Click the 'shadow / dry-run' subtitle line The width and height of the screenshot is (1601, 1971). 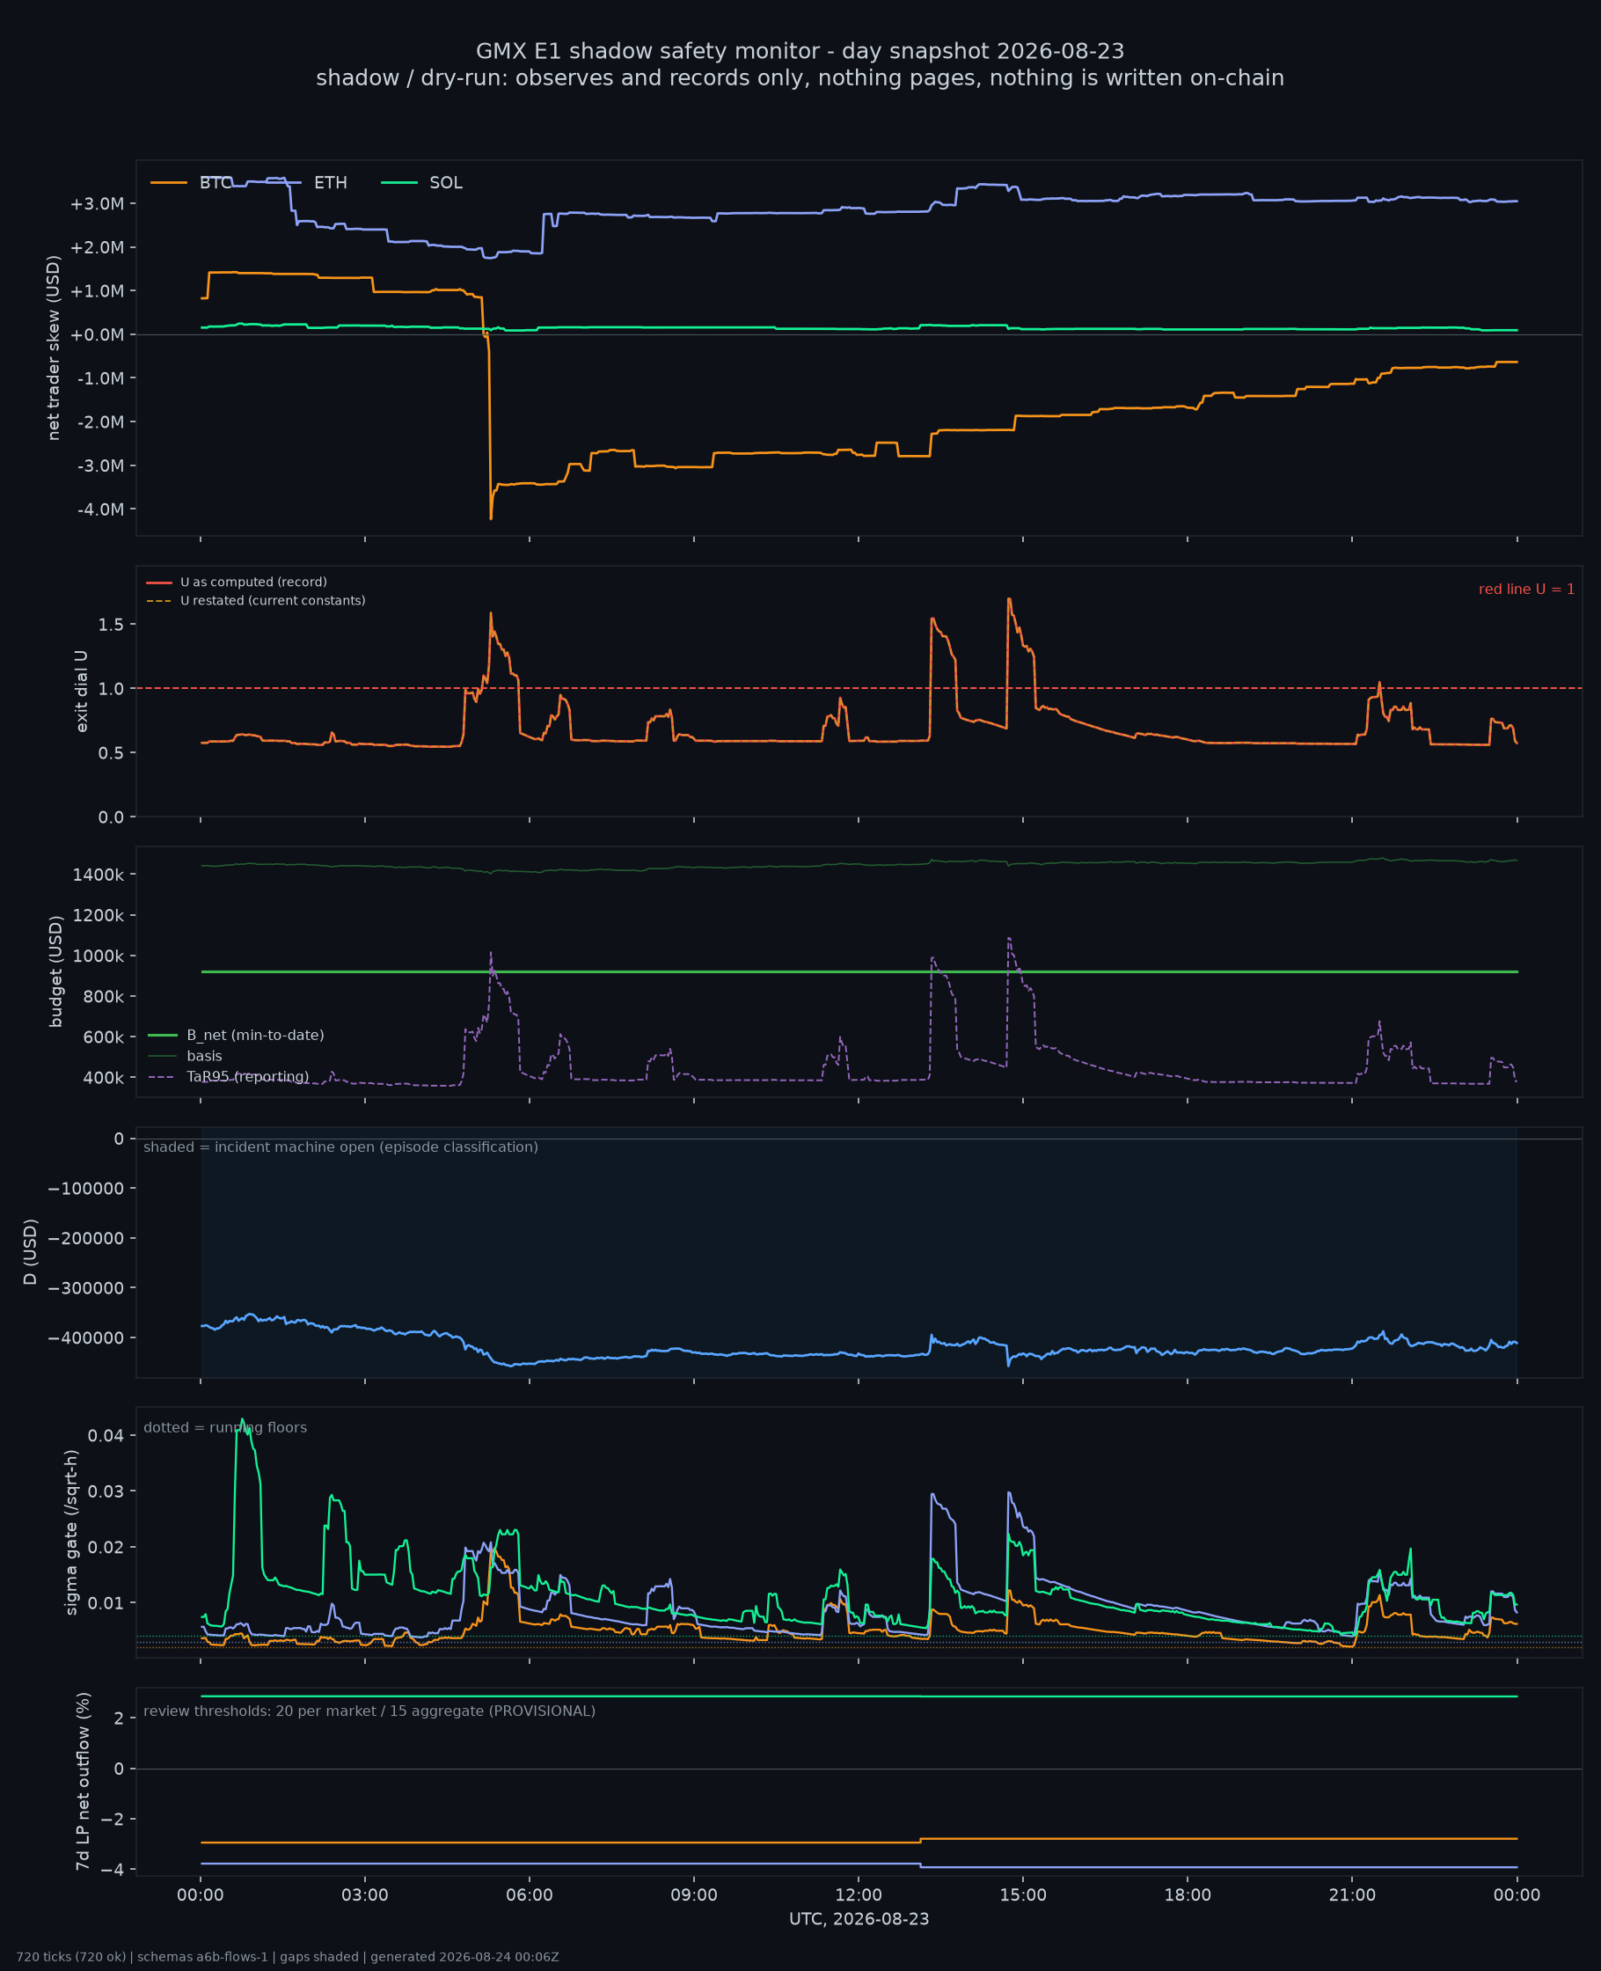(x=800, y=77)
